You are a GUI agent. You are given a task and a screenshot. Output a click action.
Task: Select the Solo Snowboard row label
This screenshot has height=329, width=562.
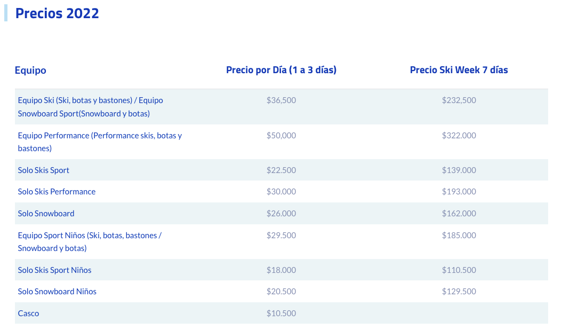click(x=46, y=213)
